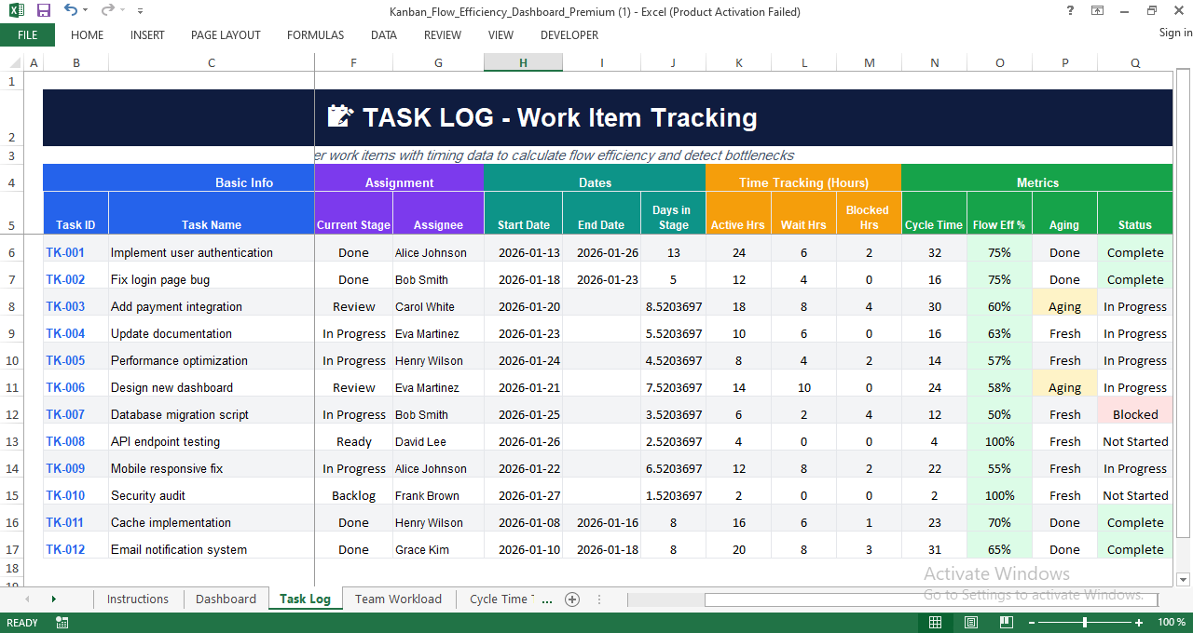
Task: Click the New Sheet plus button
Action: click(571, 599)
